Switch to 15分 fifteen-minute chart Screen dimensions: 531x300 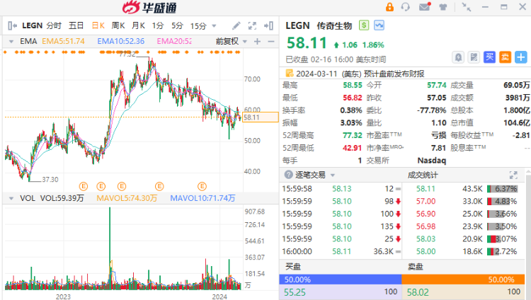198,25
